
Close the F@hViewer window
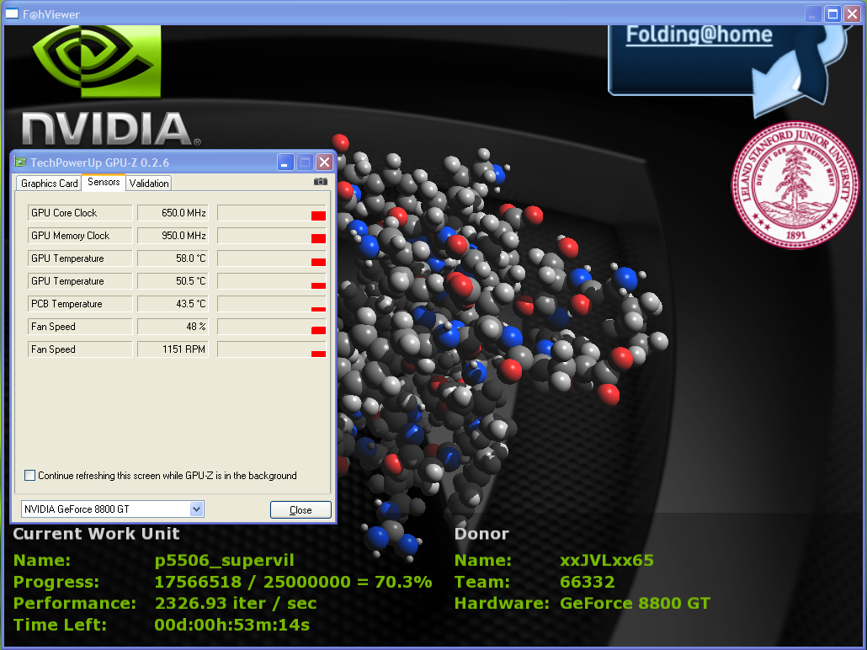[853, 13]
